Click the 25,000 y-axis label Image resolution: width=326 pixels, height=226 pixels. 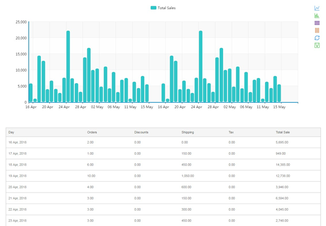(21, 22)
